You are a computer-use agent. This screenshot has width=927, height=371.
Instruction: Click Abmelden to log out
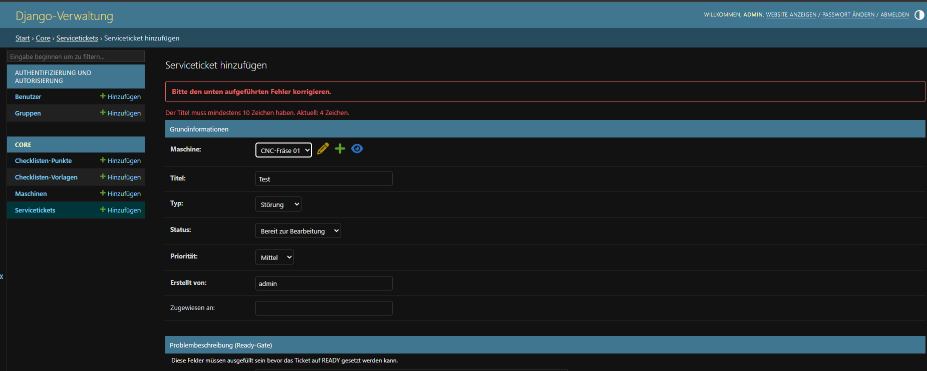pos(894,14)
